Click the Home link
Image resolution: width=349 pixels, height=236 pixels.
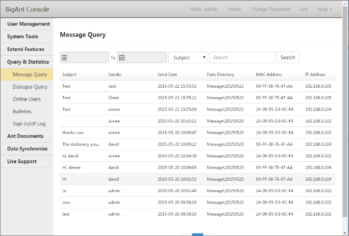(234, 9)
